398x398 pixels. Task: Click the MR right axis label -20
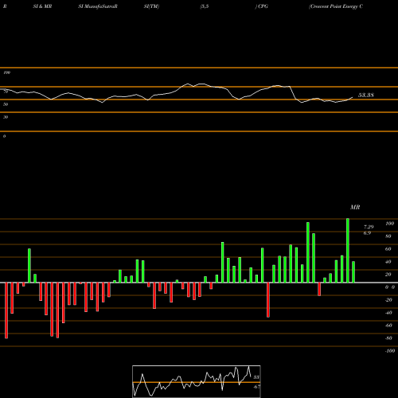(388, 300)
